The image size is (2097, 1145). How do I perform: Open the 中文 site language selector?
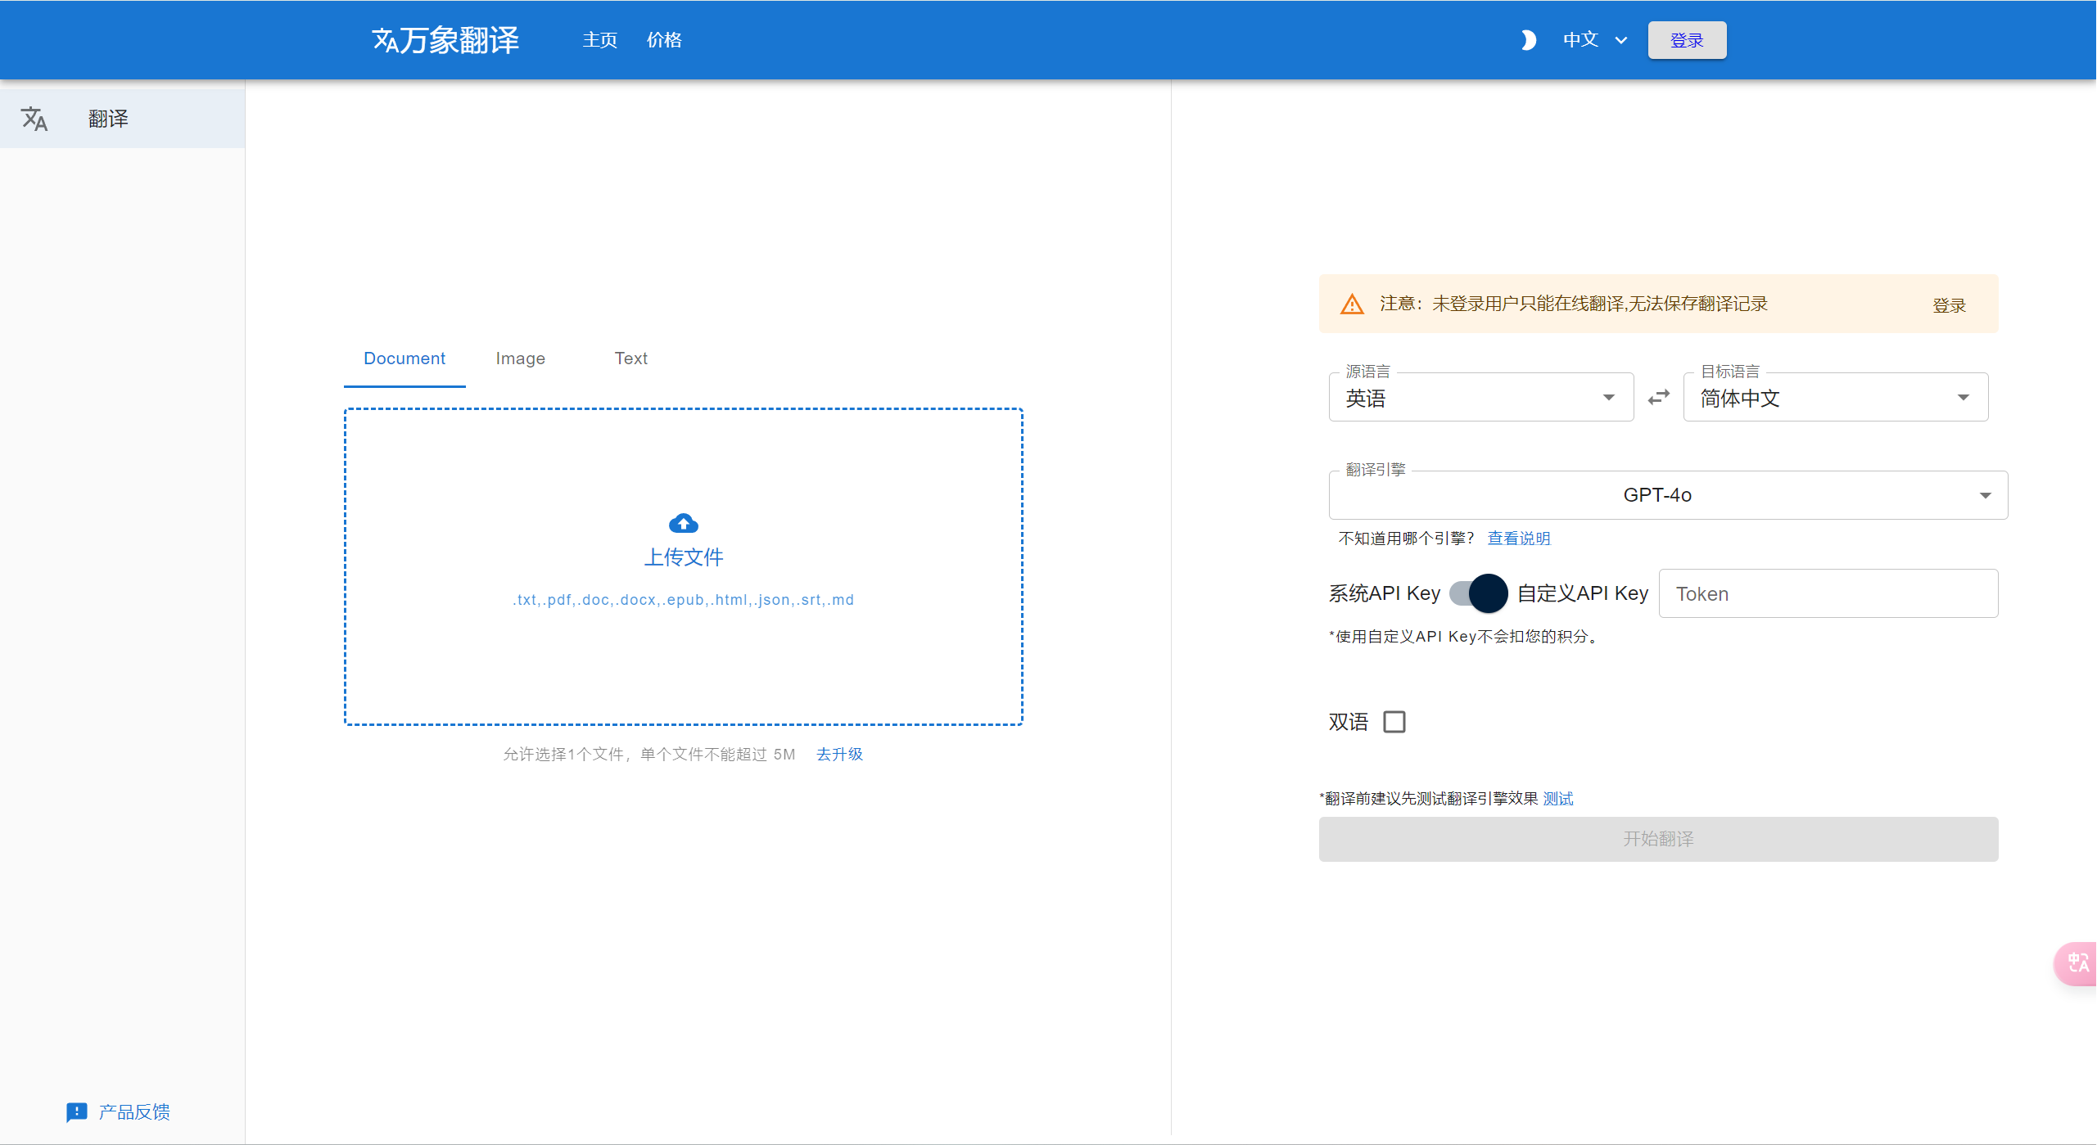[x=1594, y=40]
